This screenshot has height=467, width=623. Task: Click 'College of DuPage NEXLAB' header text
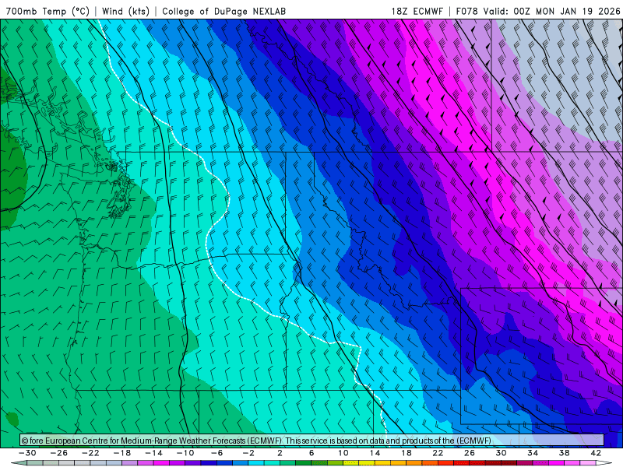pyautogui.click(x=224, y=12)
